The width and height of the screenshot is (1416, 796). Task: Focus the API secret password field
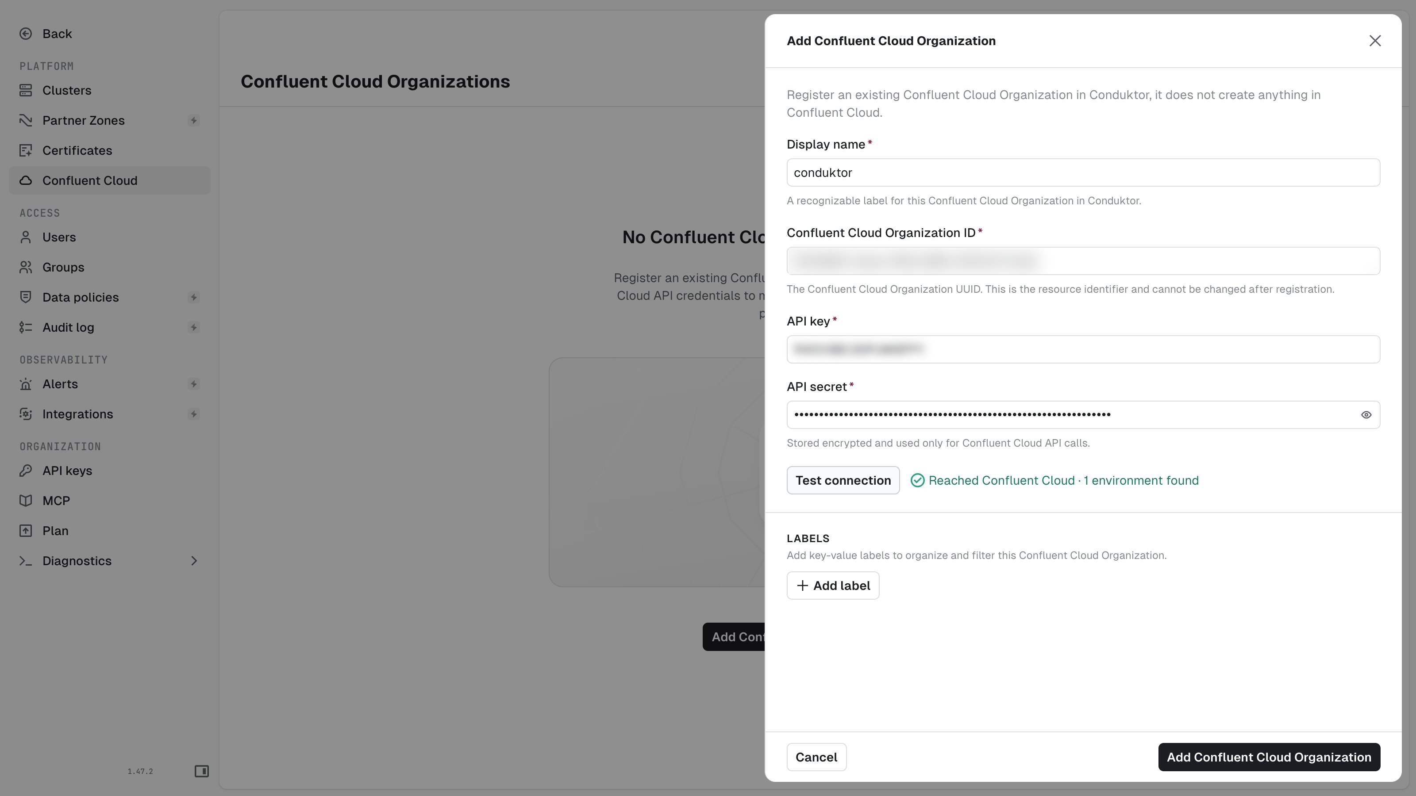pos(1083,415)
